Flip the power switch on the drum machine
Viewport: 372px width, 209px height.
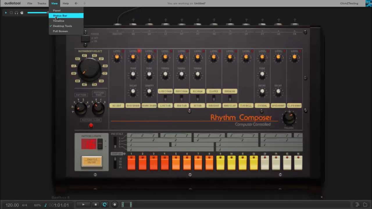(85, 39)
